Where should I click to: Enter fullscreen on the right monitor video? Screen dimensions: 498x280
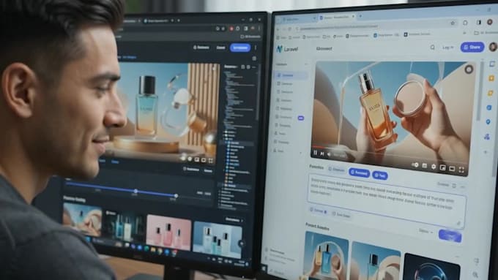tap(461, 170)
